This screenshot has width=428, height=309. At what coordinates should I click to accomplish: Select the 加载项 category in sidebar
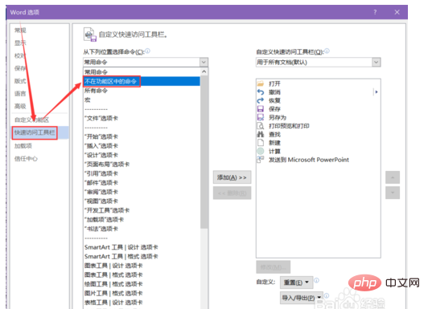pyautogui.click(x=23, y=146)
